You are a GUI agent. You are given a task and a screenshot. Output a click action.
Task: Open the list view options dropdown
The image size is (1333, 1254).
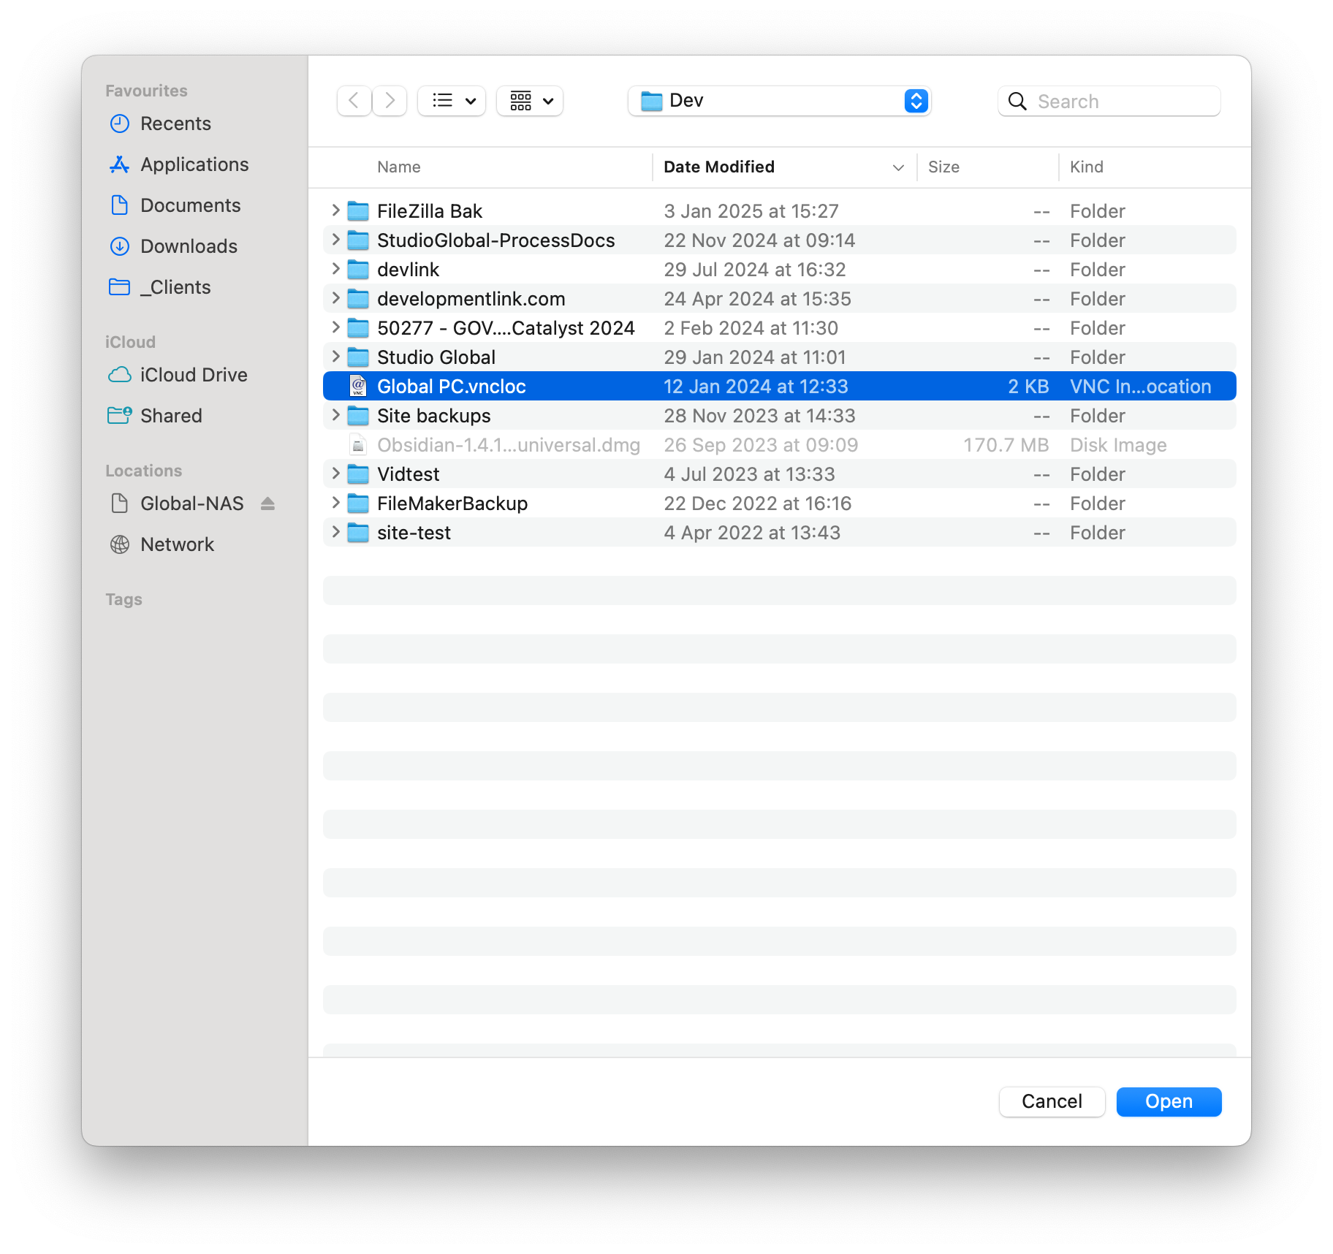coord(452,101)
